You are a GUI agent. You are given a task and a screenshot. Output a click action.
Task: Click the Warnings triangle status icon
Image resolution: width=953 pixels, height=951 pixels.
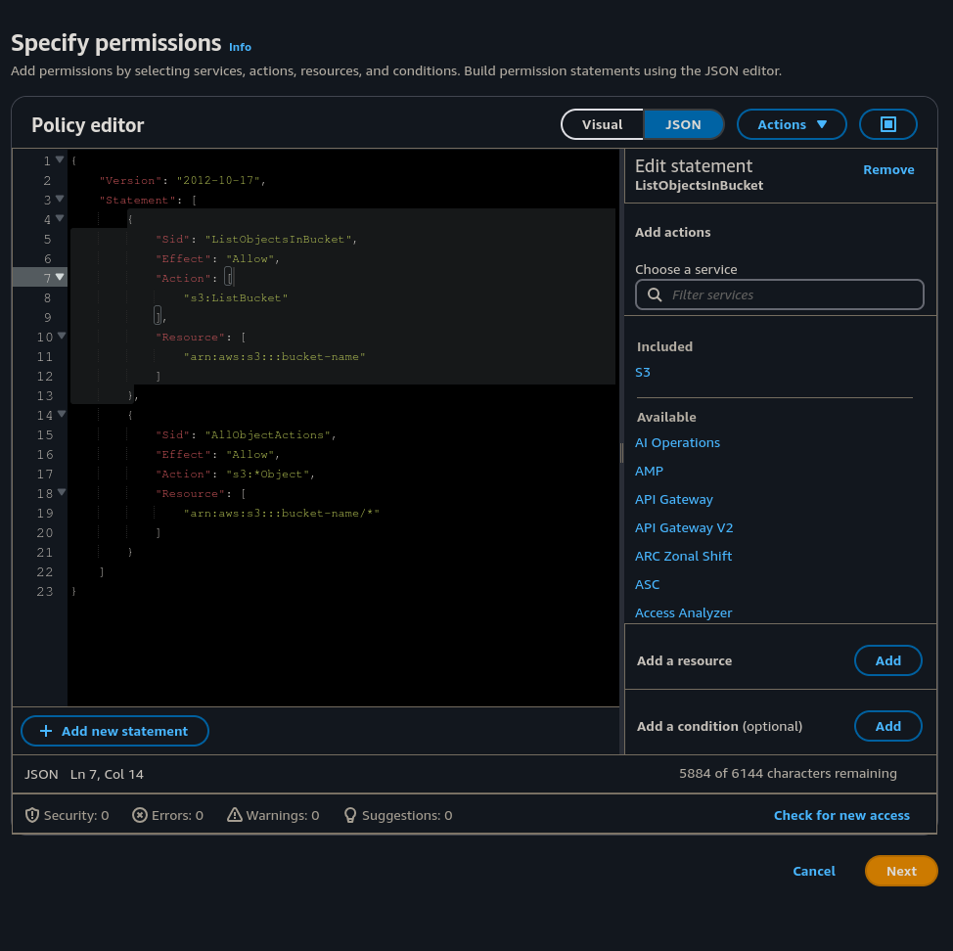[235, 815]
